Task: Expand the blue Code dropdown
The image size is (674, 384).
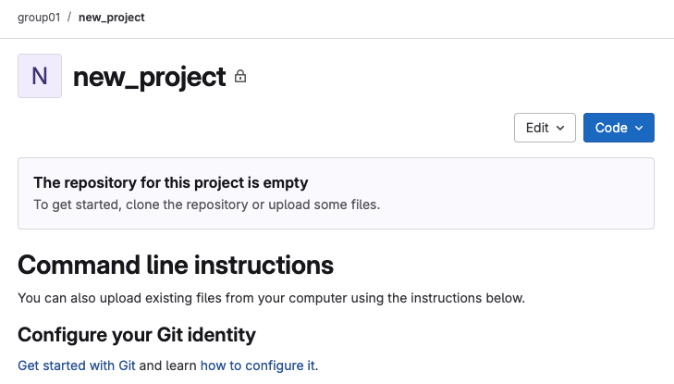Action: (619, 128)
